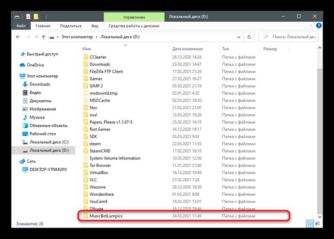Select 'Изображения' in sidebar
Screen dimensions: 334x239
[x=43, y=109]
